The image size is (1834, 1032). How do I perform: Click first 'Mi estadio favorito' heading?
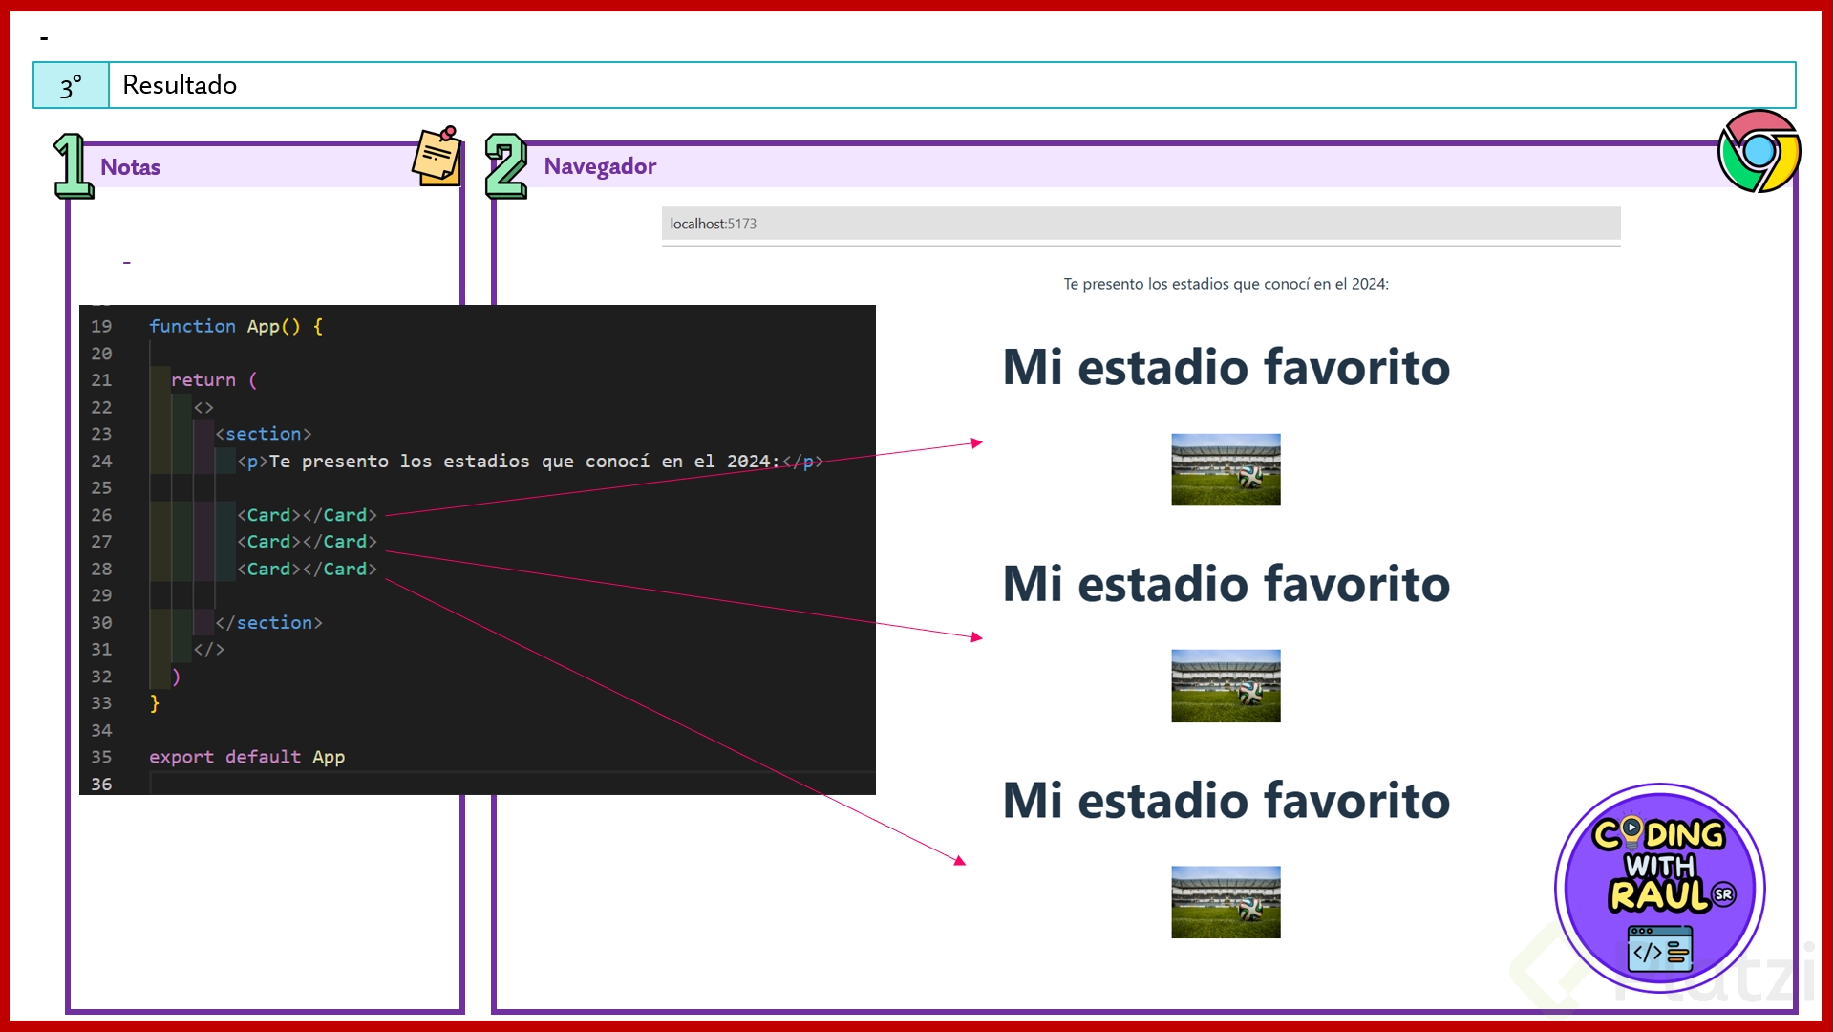pos(1226,368)
